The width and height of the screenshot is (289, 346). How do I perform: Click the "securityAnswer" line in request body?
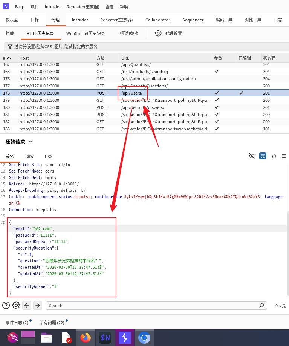click(36, 286)
